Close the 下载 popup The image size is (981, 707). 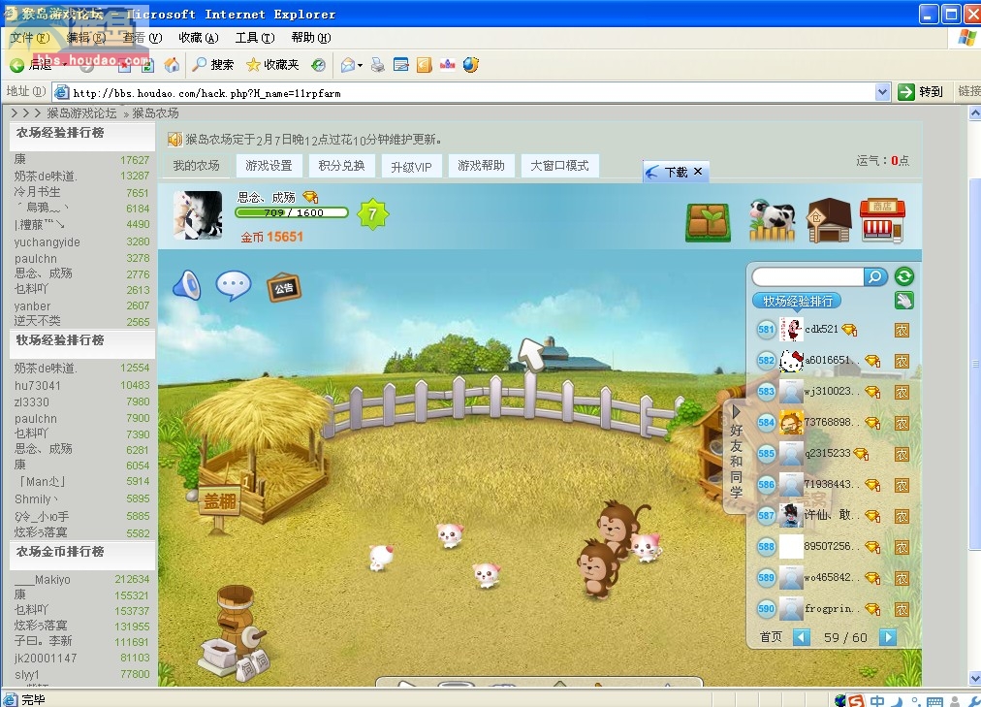tap(698, 171)
